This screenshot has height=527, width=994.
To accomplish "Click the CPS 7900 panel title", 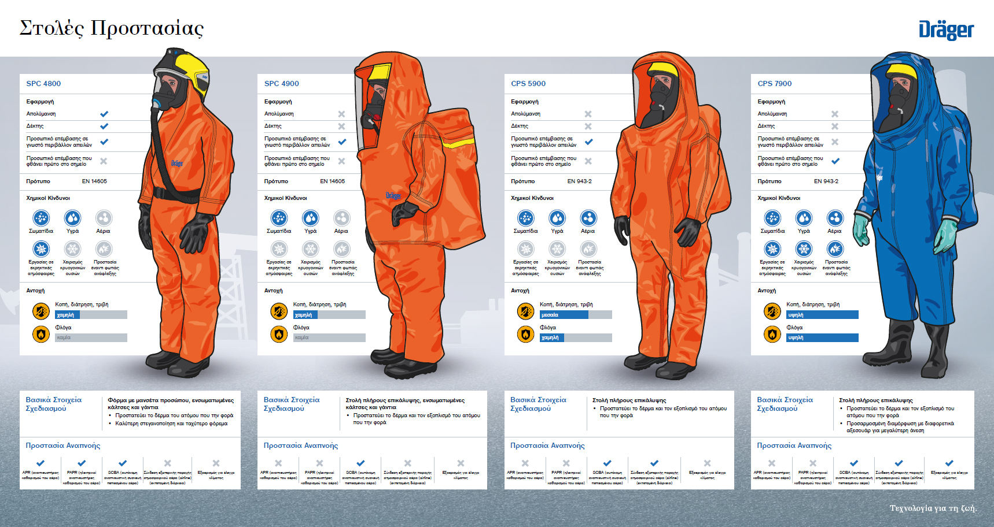I will click(774, 83).
